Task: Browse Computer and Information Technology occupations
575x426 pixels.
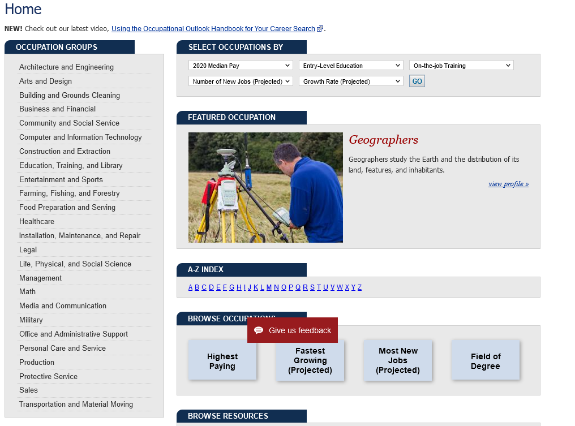Action: pos(80,137)
